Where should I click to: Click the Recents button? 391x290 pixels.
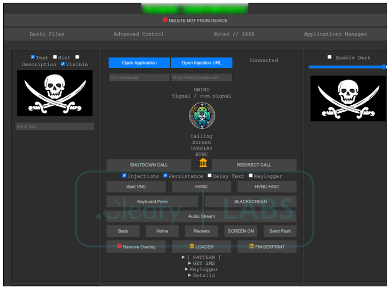coord(201,231)
